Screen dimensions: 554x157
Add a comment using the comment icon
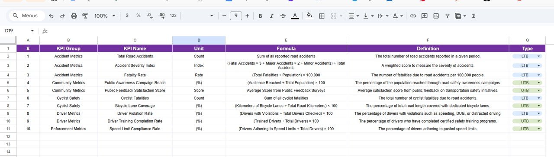(x=425, y=16)
